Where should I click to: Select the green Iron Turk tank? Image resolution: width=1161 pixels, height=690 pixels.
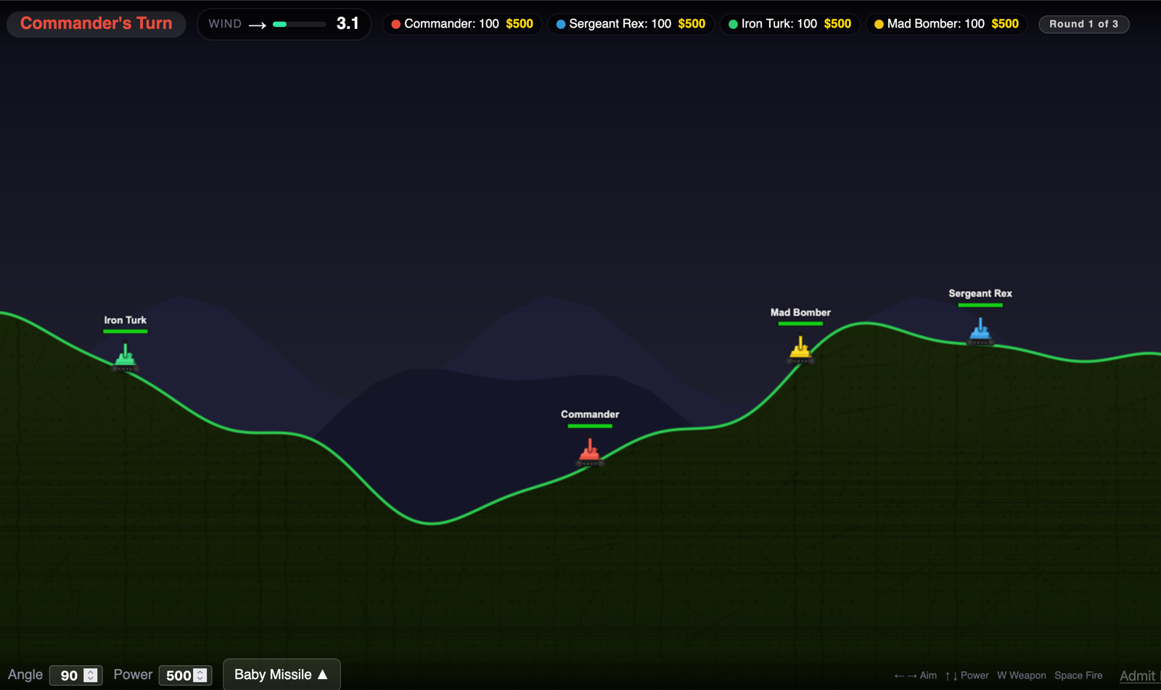(x=125, y=358)
